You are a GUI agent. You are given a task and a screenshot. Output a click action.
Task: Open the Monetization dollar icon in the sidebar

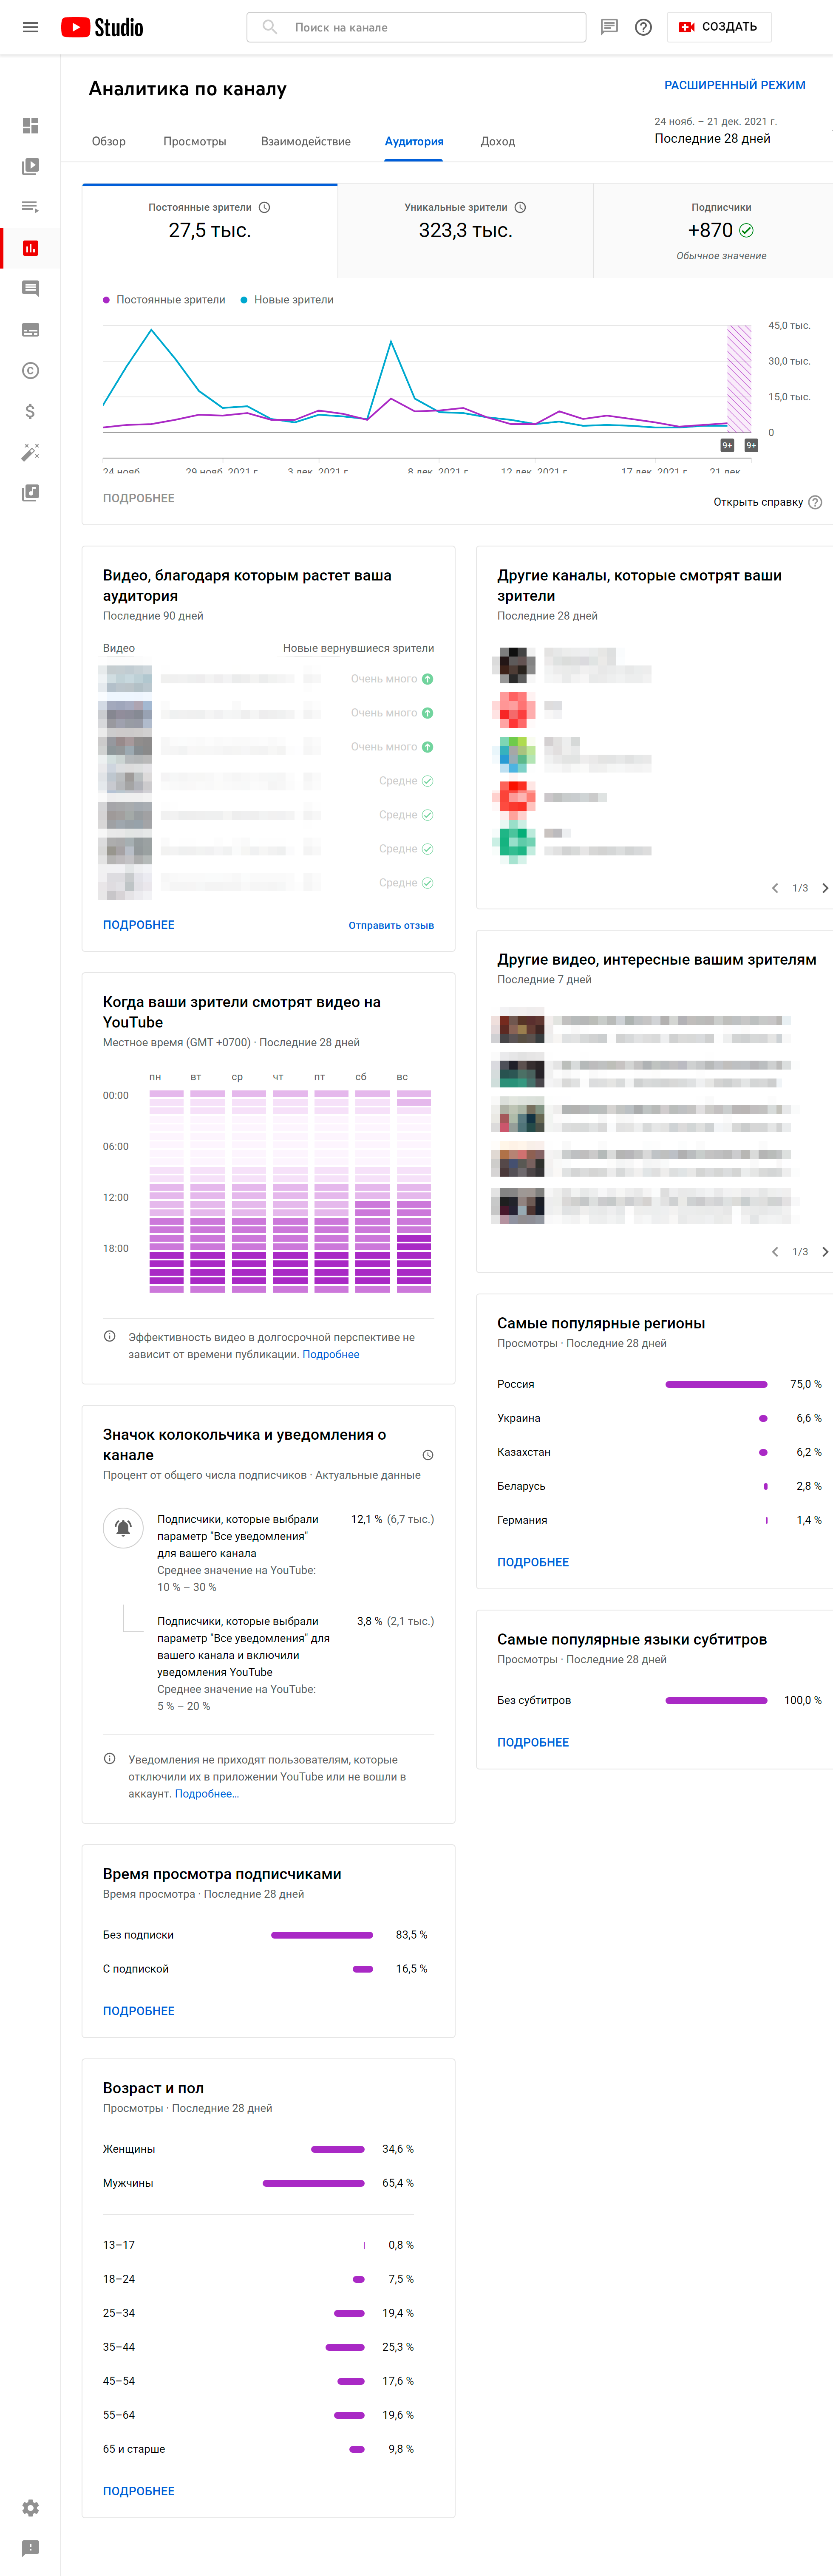coord(30,411)
